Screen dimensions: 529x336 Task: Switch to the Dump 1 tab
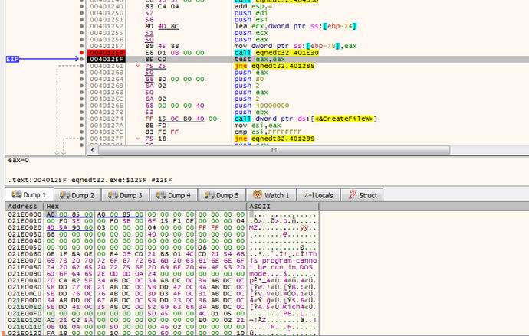[x=29, y=195]
